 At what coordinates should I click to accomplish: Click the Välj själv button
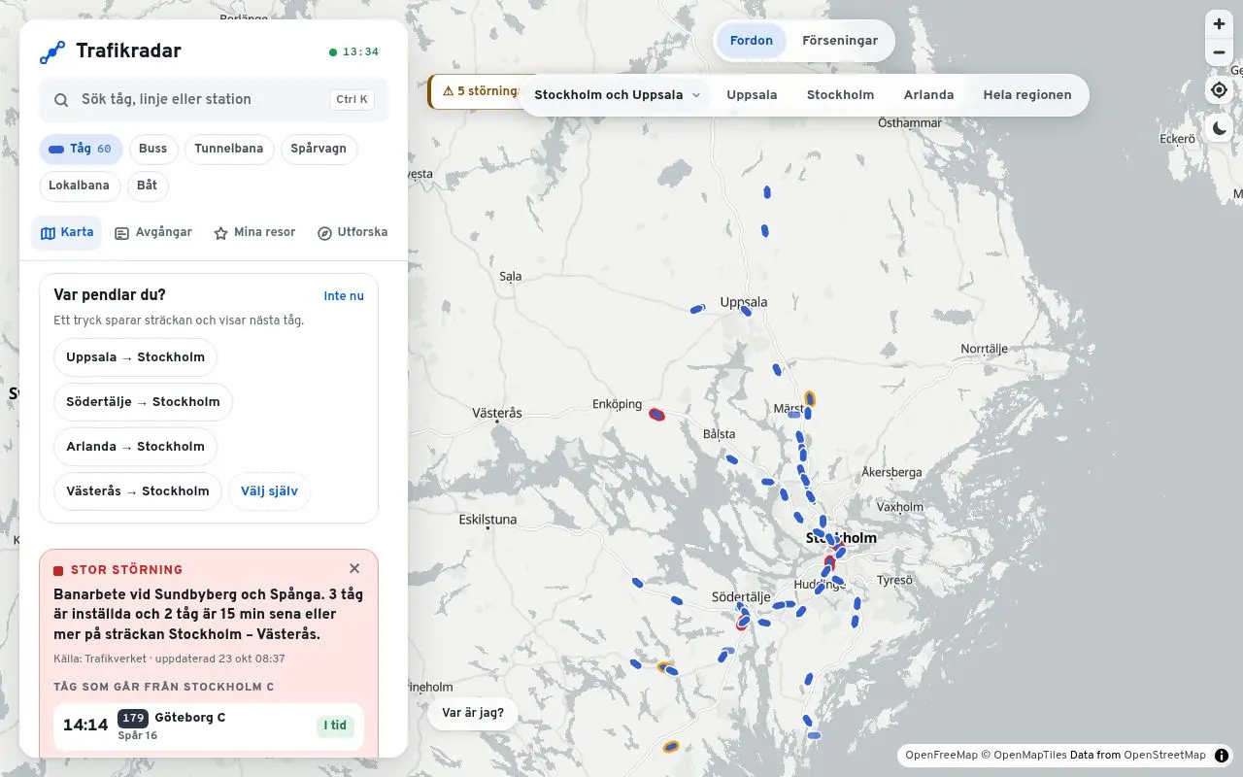point(269,491)
